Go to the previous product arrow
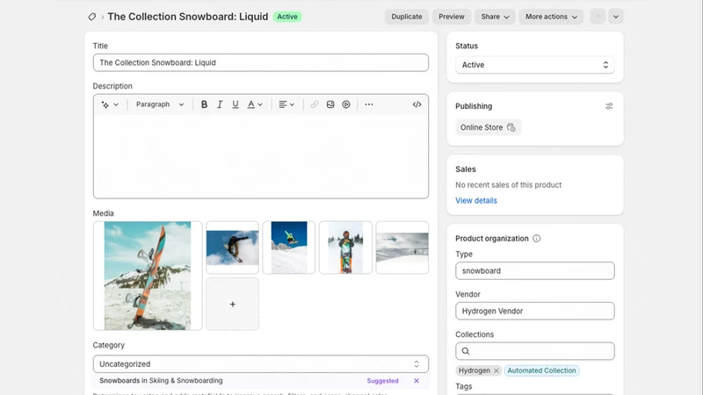The width and height of the screenshot is (703, 395). click(x=598, y=17)
